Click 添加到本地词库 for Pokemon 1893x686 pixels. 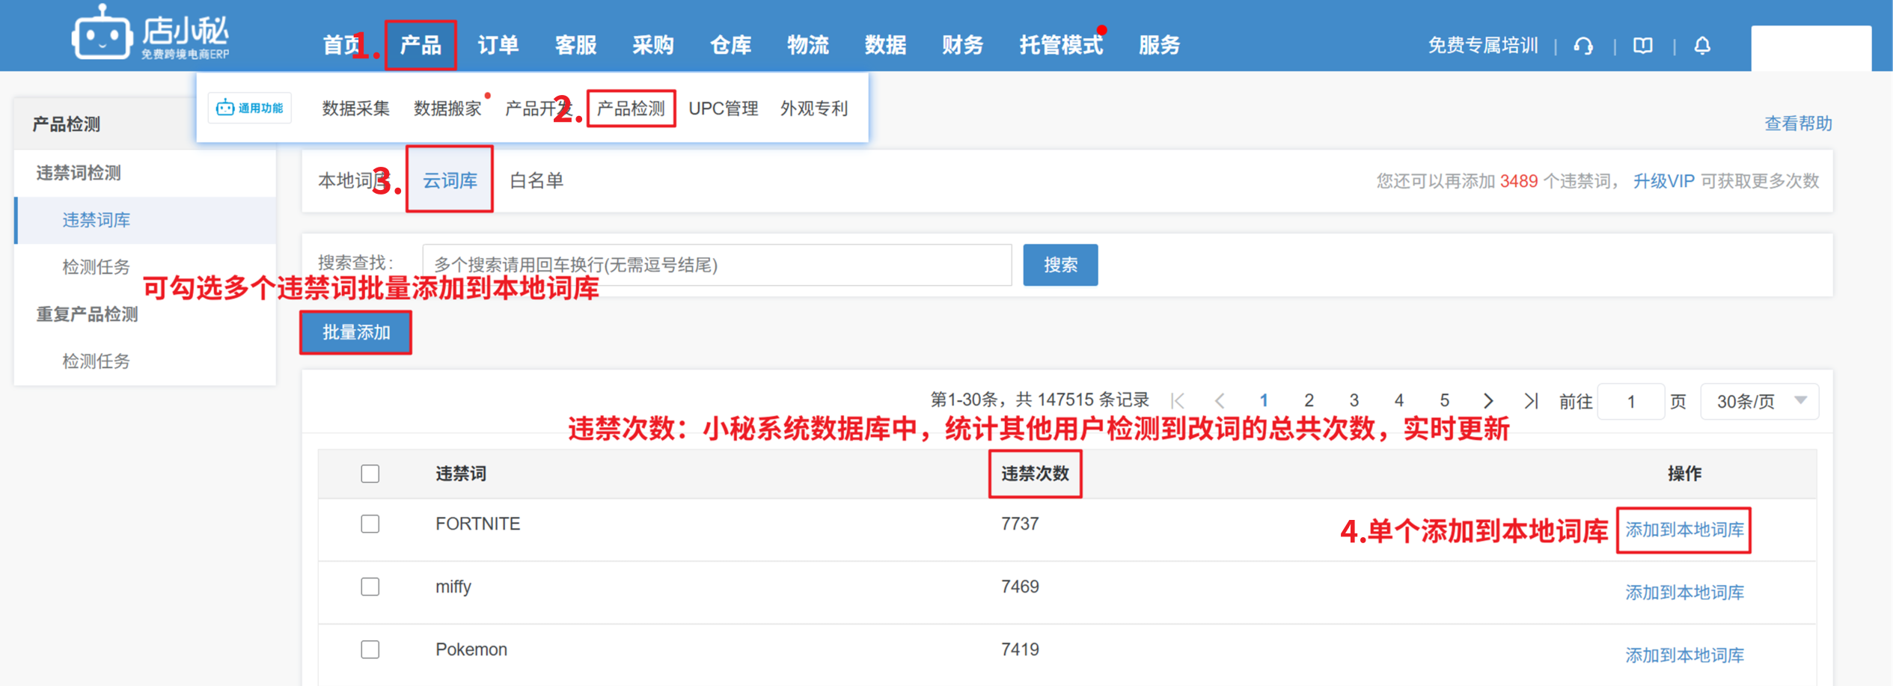tap(1683, 655)
